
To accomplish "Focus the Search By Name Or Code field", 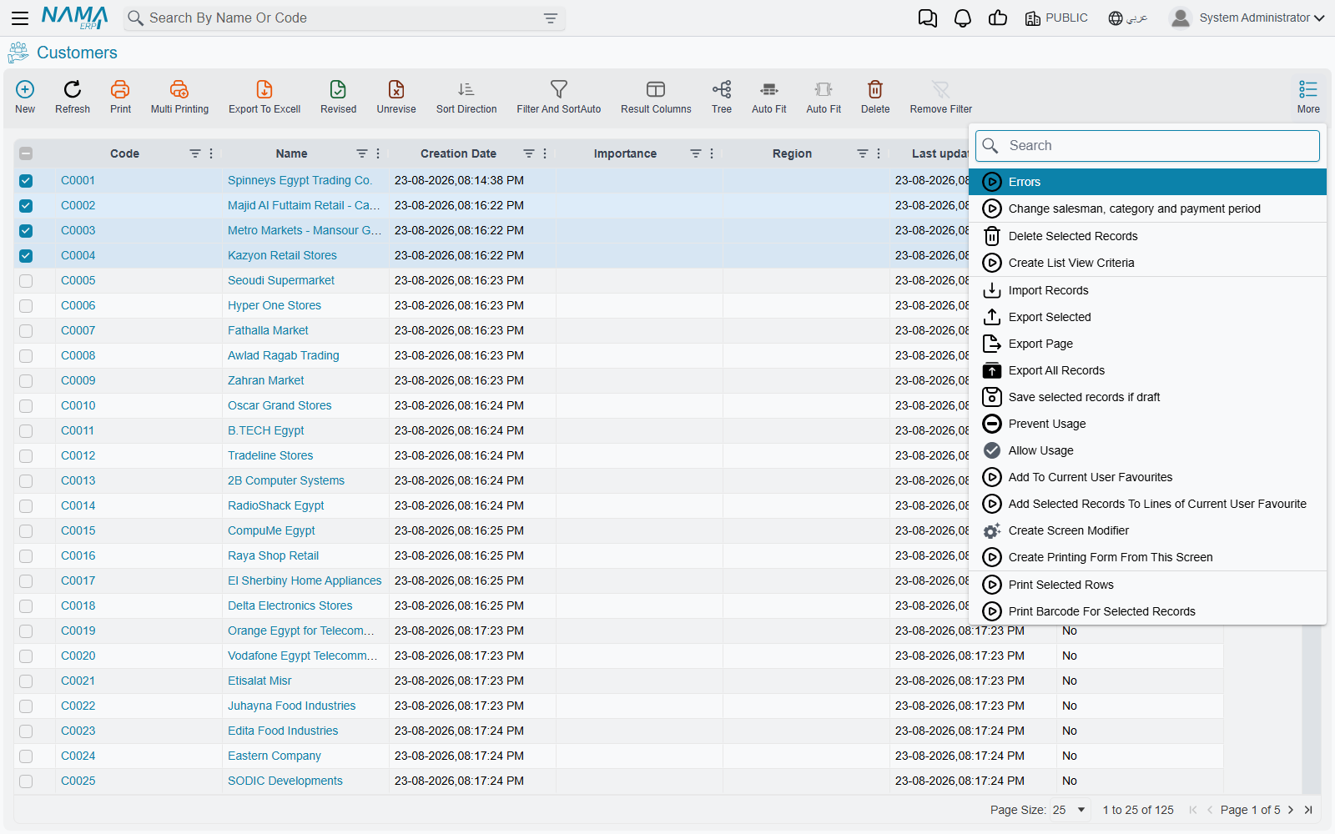I will point(343,18).
